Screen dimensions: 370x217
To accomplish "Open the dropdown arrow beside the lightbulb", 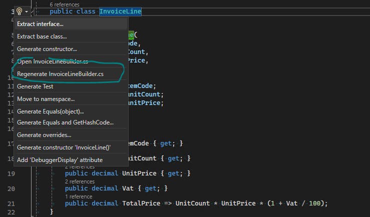I will [x=27, y=11].
